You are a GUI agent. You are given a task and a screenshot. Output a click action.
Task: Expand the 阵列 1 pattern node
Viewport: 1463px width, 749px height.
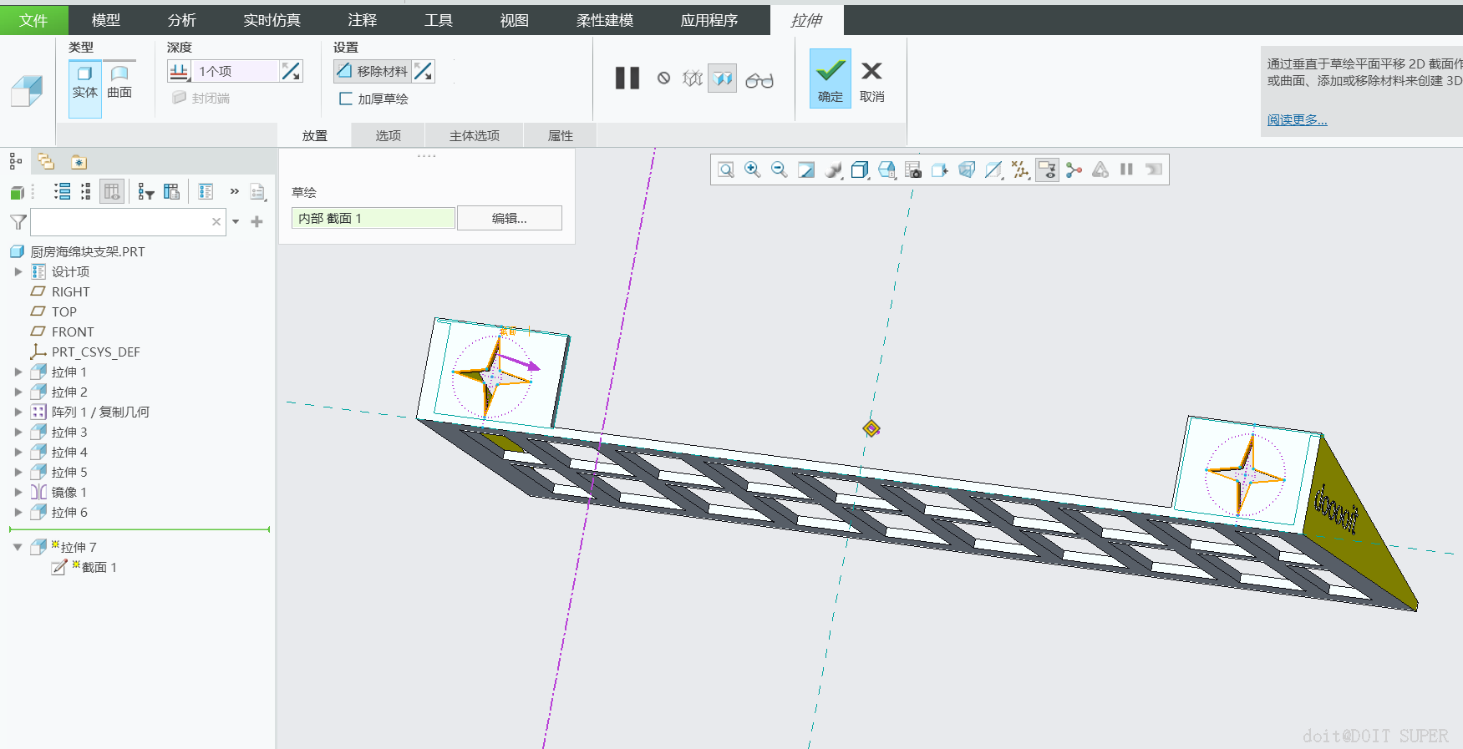18,412
